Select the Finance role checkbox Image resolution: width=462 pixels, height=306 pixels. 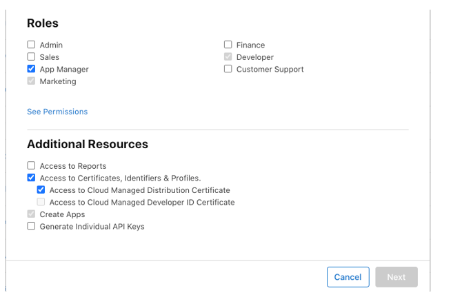coord(228,45)
